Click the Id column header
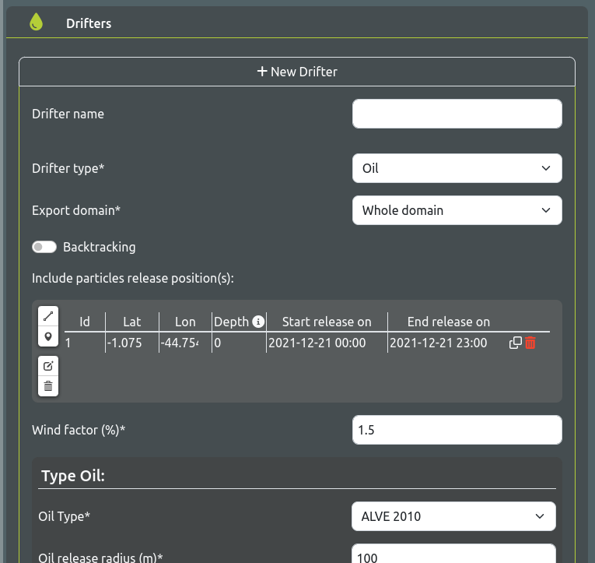The width and height of the screenshot is (595, 563). [85, 322]
